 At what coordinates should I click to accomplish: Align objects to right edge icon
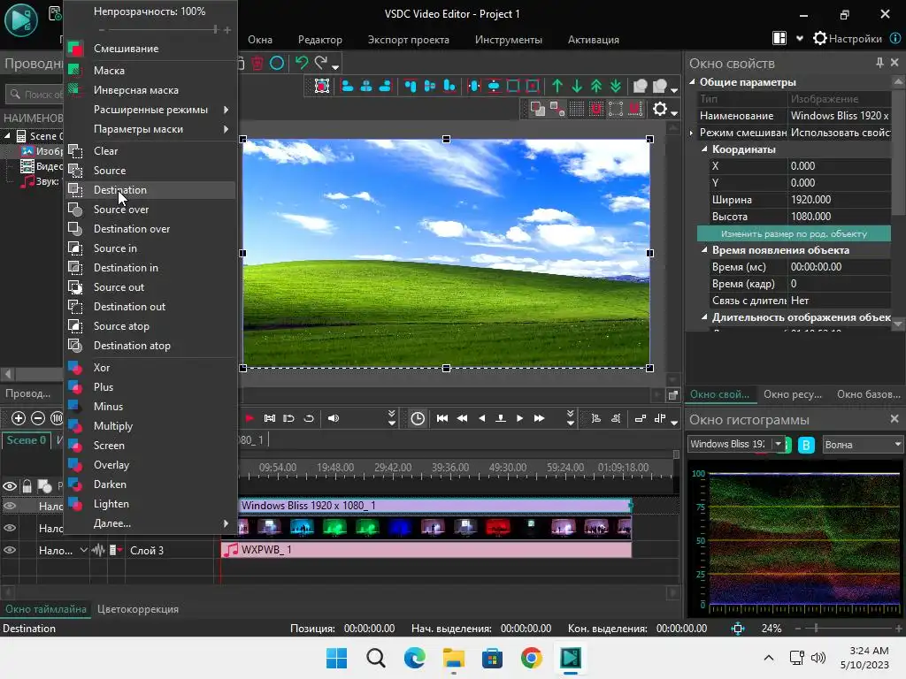coord(386,86)
